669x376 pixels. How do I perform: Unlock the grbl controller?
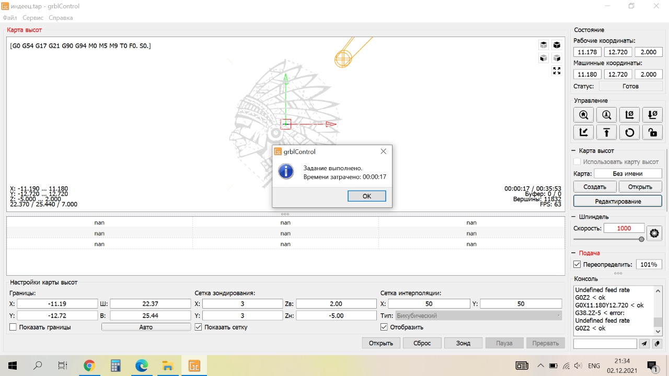pos(652,132)
